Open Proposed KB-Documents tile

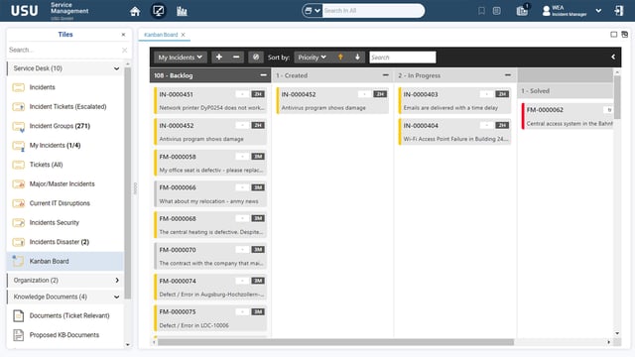pos(63,335)
